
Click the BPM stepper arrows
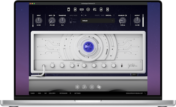pyautogui.click(x=56, y=93)
